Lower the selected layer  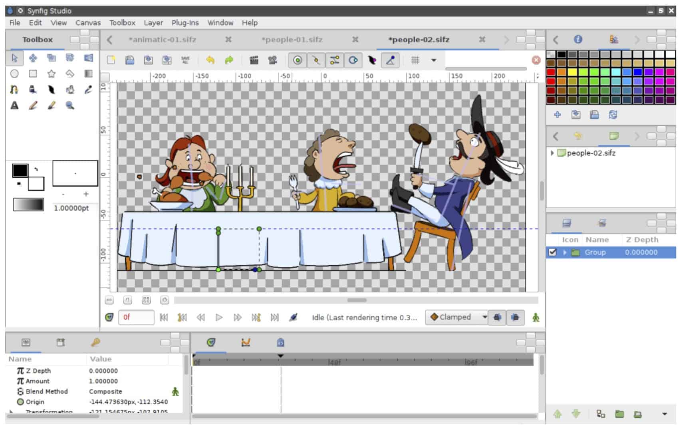(x=576, y=414)
